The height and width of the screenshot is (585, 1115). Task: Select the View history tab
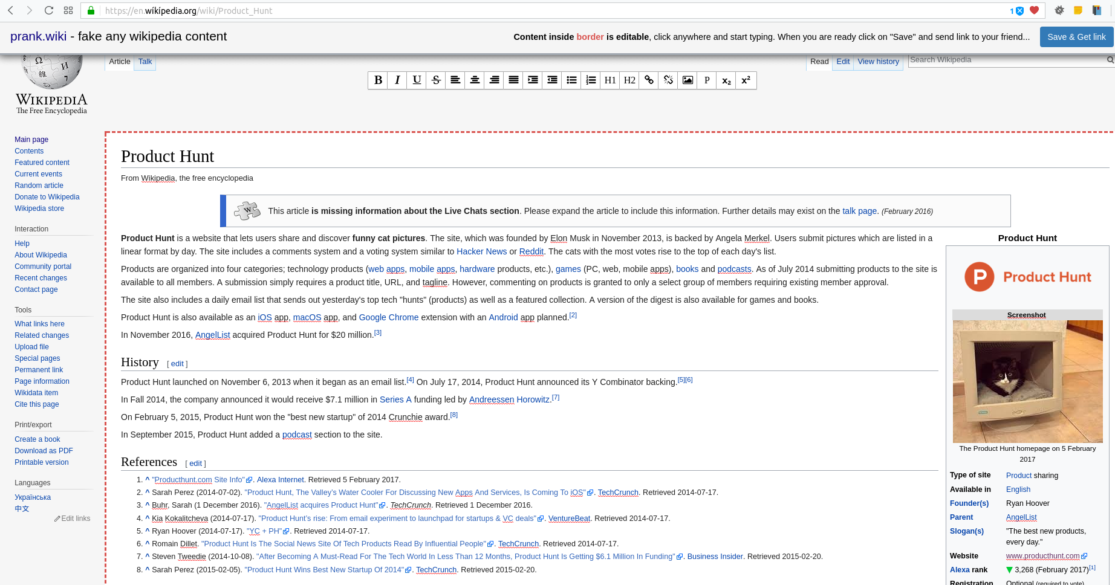878,61
